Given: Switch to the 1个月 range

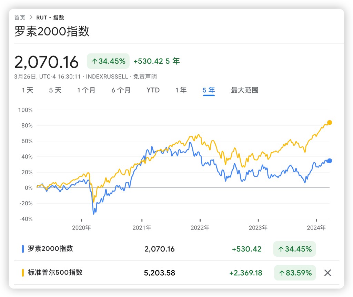Looking at the screenshot, I should [x=86, y=90].
